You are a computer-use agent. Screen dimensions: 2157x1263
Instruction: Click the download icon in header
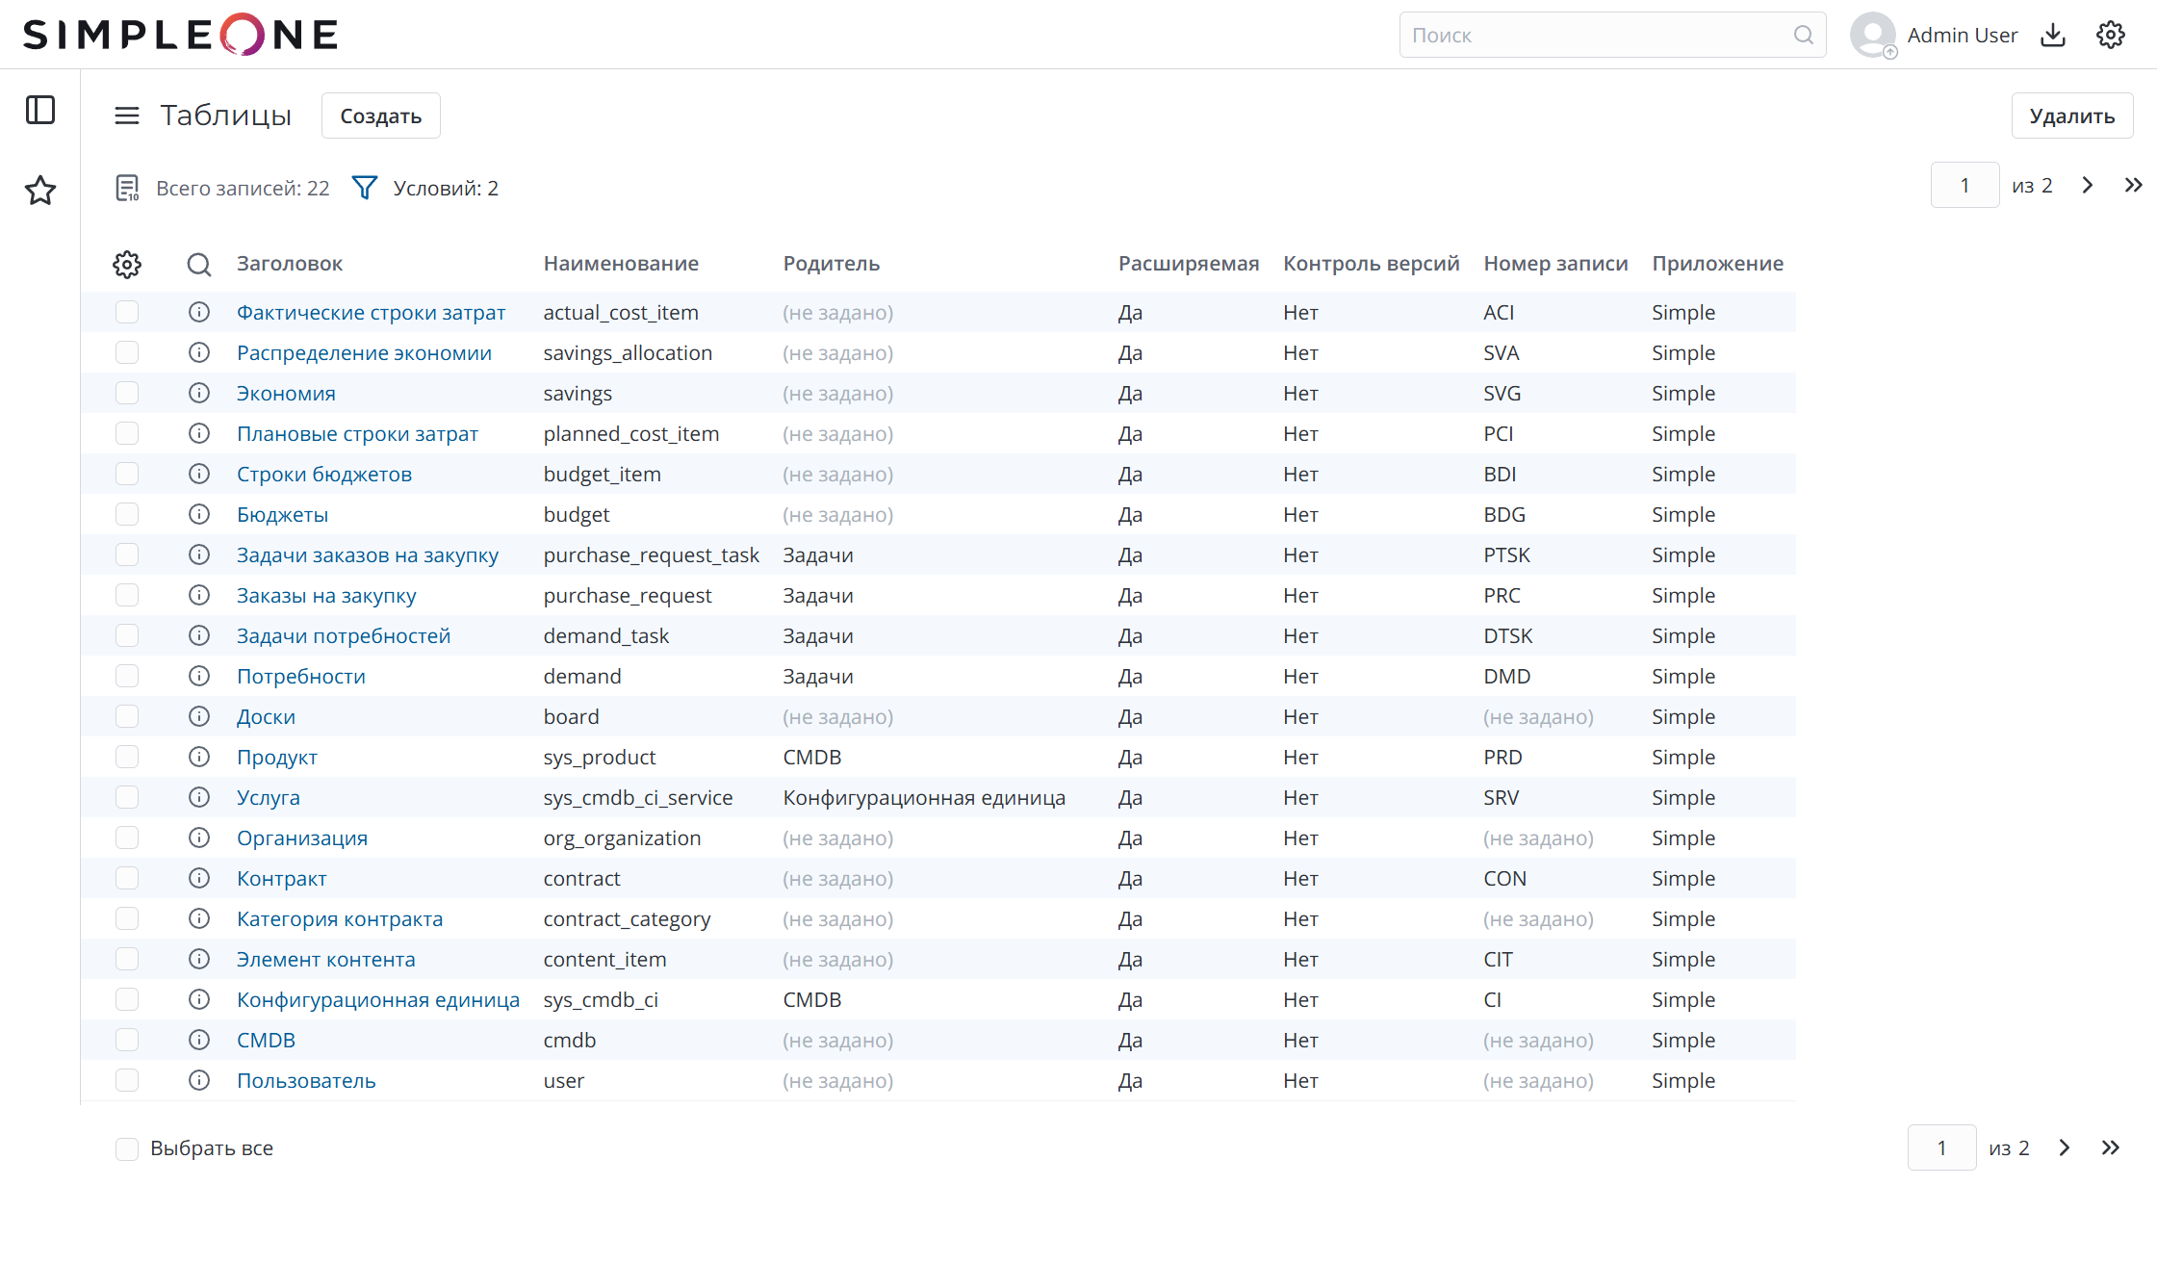tap(2053, 36)
